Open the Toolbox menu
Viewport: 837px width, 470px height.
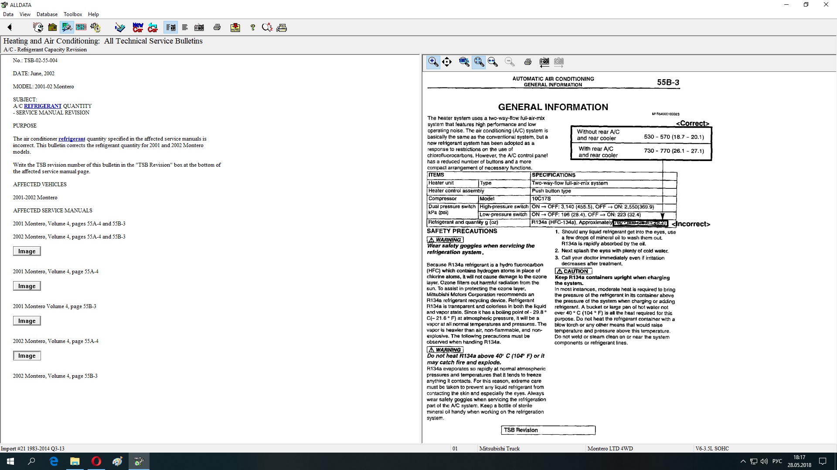[x=72, y=14]
